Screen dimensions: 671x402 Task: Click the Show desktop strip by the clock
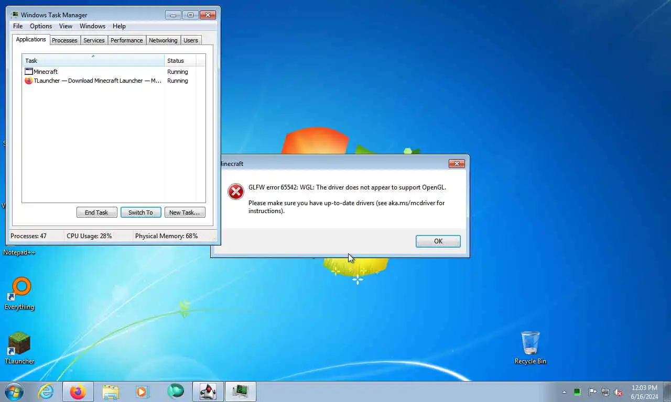[667, 392]
